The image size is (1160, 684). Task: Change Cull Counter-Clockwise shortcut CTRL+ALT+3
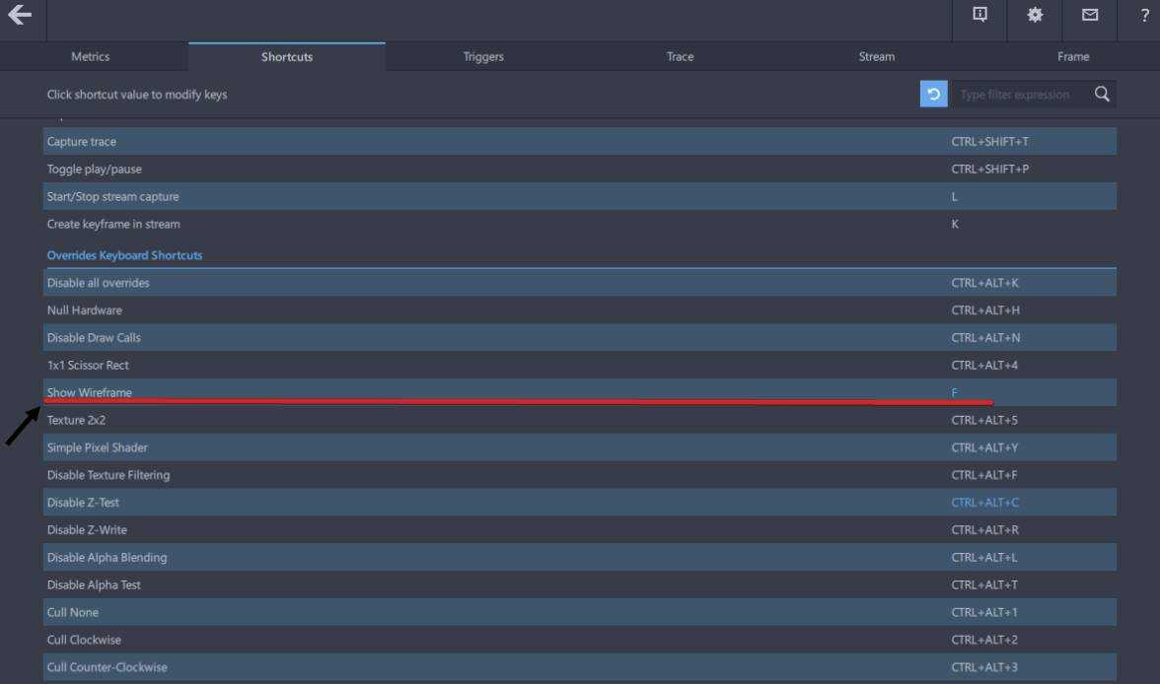[984, 667]
